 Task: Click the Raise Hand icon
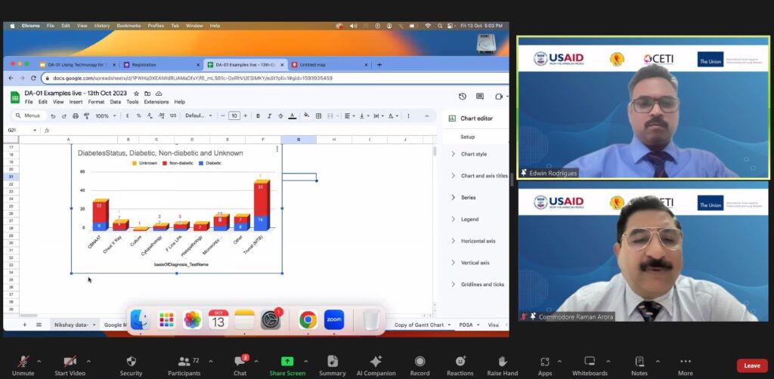pyautogui.click(x=503, y=362)
